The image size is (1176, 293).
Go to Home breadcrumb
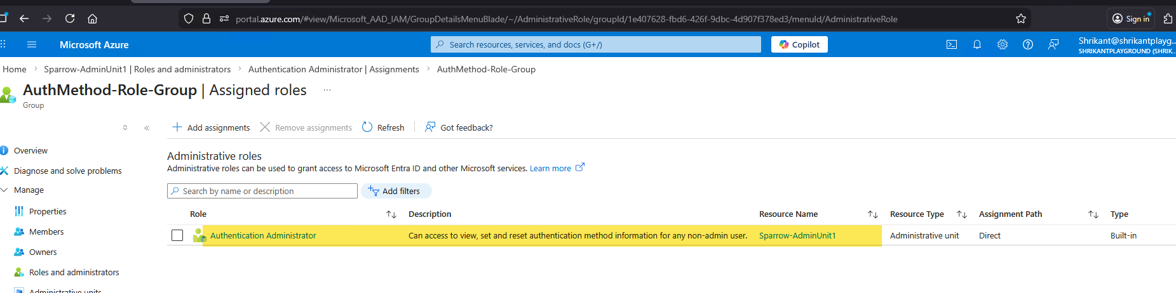15,69
